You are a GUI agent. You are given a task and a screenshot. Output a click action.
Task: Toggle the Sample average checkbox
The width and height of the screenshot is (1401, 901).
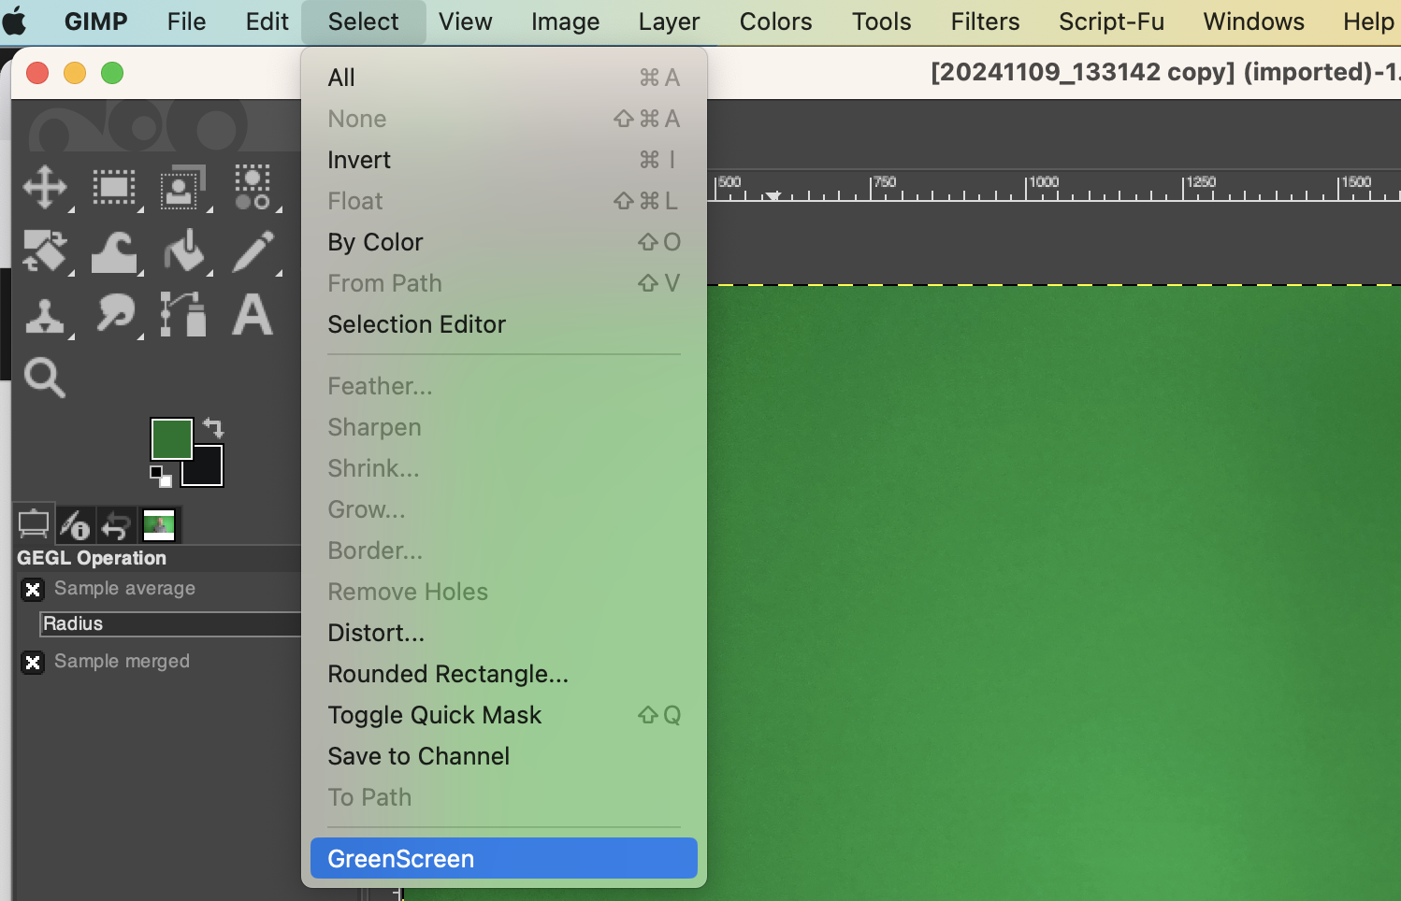pos(33,589)
